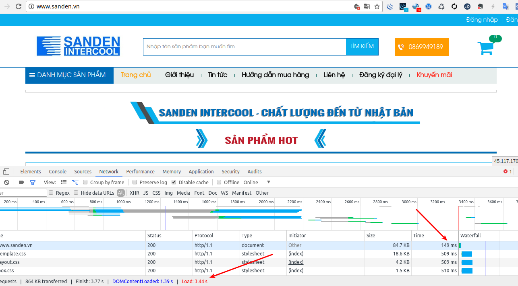
Task: Click the Đăng nhập login link
Action: pyautogui.click(x=482, y=20)
